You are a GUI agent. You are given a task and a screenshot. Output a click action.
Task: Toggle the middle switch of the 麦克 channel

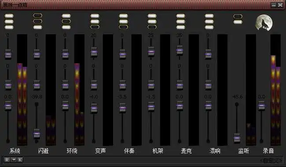(x=180, y=22)
